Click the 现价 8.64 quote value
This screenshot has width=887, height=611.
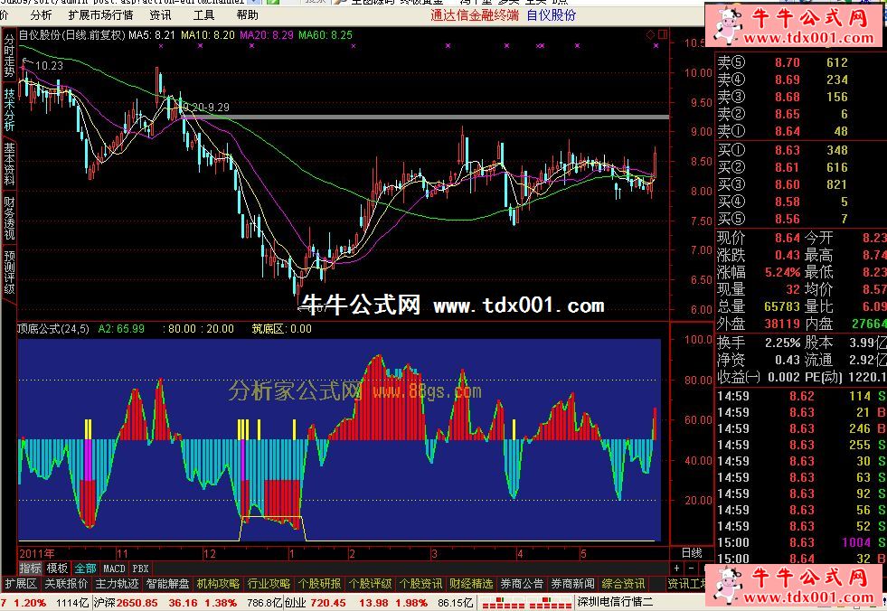click(787, 238)
